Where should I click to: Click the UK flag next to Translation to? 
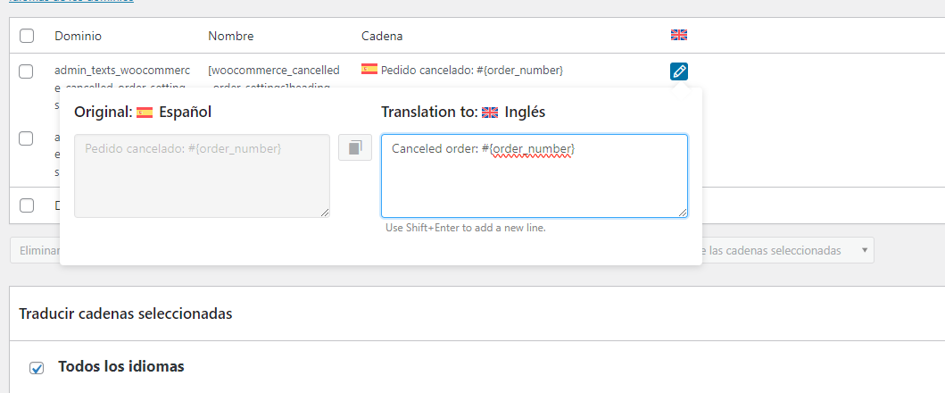point(490,113)
